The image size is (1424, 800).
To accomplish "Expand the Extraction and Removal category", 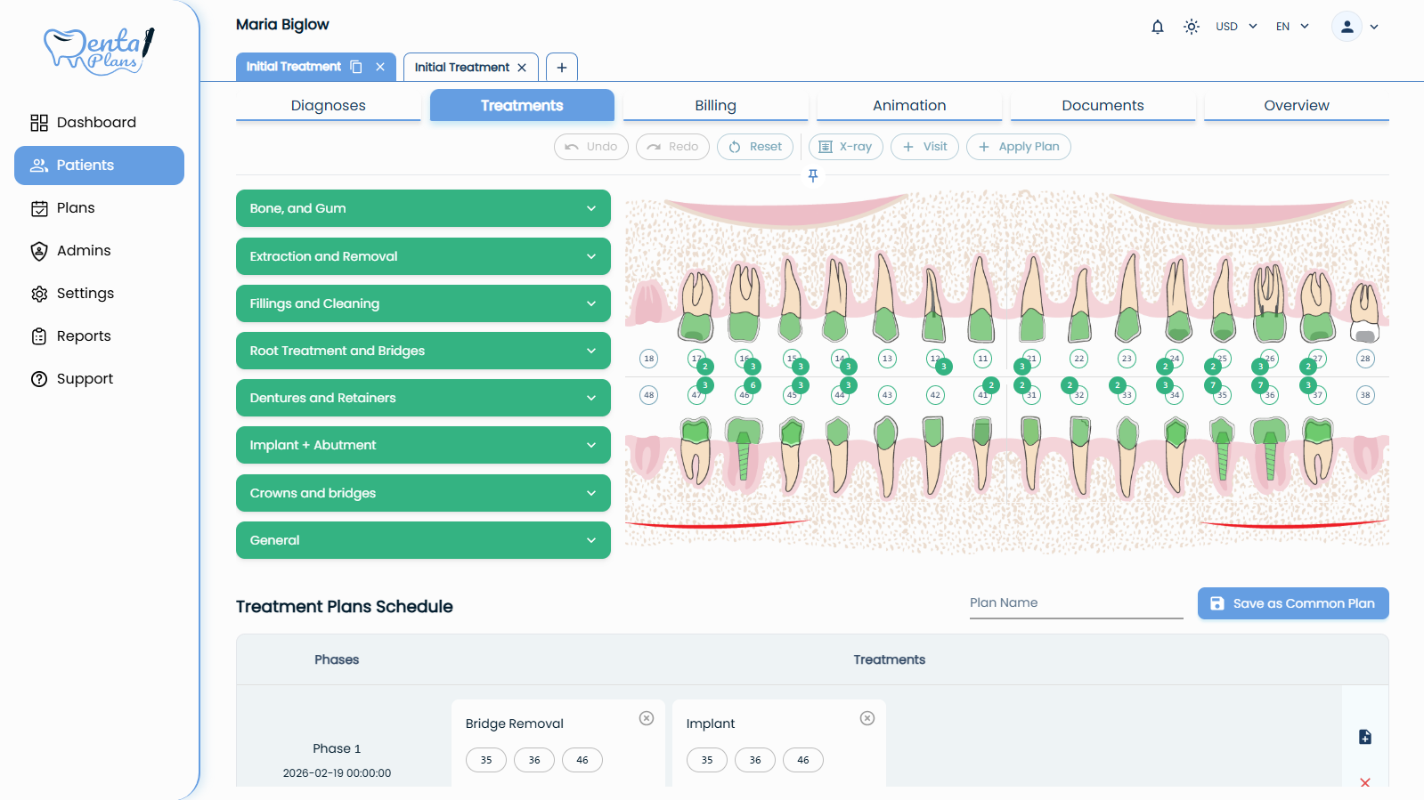I will [x=423, y=256].
